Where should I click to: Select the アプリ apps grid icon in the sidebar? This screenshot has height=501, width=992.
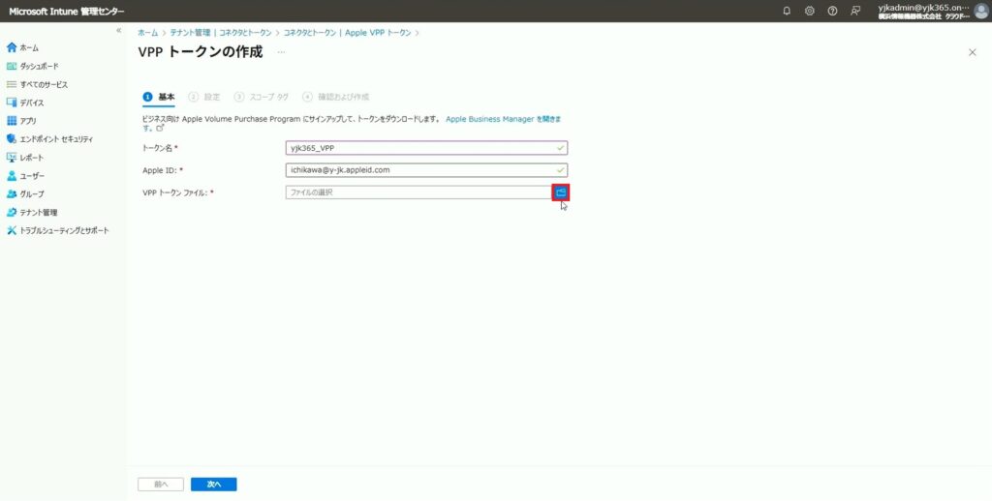coord(12,121)
